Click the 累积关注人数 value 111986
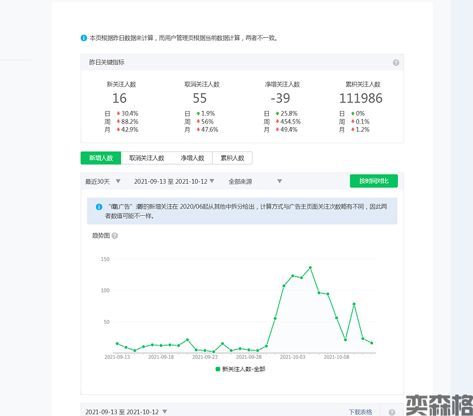This screenshot has width=473, height=416. (x=361, y=98)
